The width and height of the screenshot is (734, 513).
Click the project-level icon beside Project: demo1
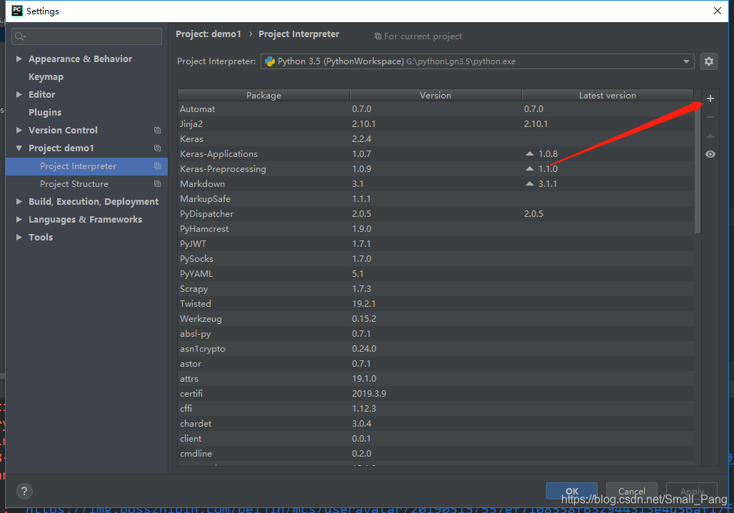(157, 148)
